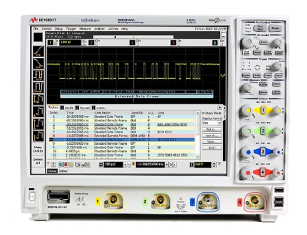Image resolution: width=307 pixels, height=235 pixels.
Task: Click the horizontal position value field
Action: 150,164
